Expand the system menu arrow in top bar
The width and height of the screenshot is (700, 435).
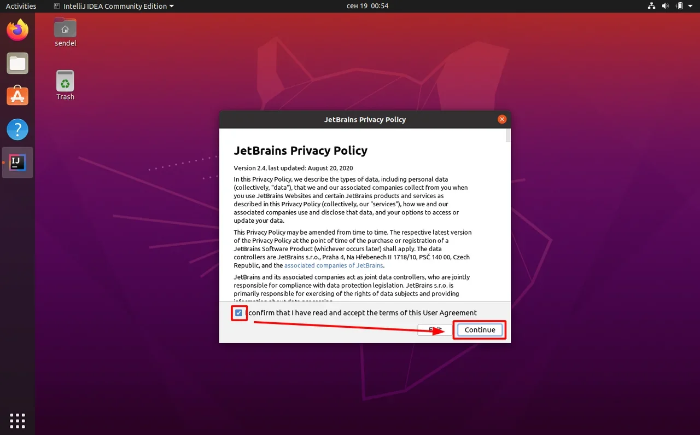pyautogui.click(x=691, y=6)
